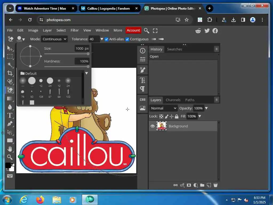Open the Fill dropdown arrow
The width and height of the screenshot is (273, 205).
point(200,116)
